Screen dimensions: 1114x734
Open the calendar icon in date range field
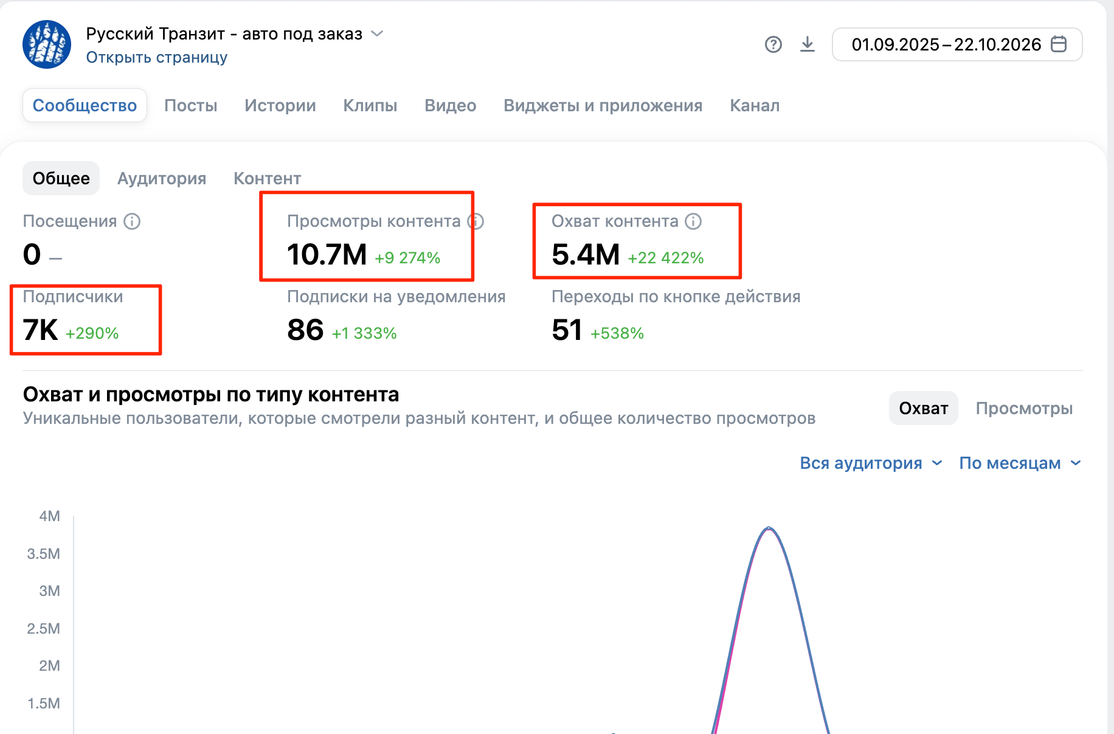pyautogui.click(x=1059, y=44)
